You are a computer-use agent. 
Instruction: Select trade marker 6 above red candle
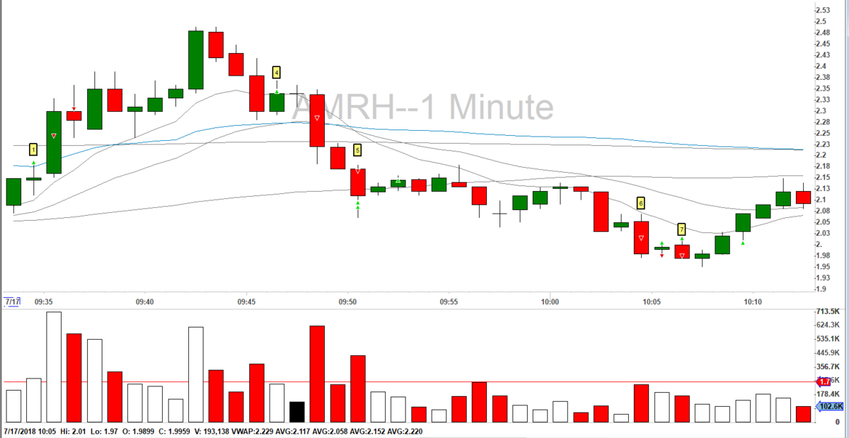point(641,203)
